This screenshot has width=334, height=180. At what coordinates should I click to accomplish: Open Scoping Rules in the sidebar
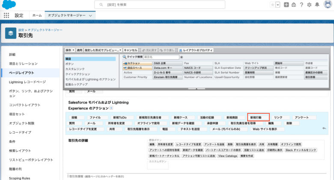[19, 178]
